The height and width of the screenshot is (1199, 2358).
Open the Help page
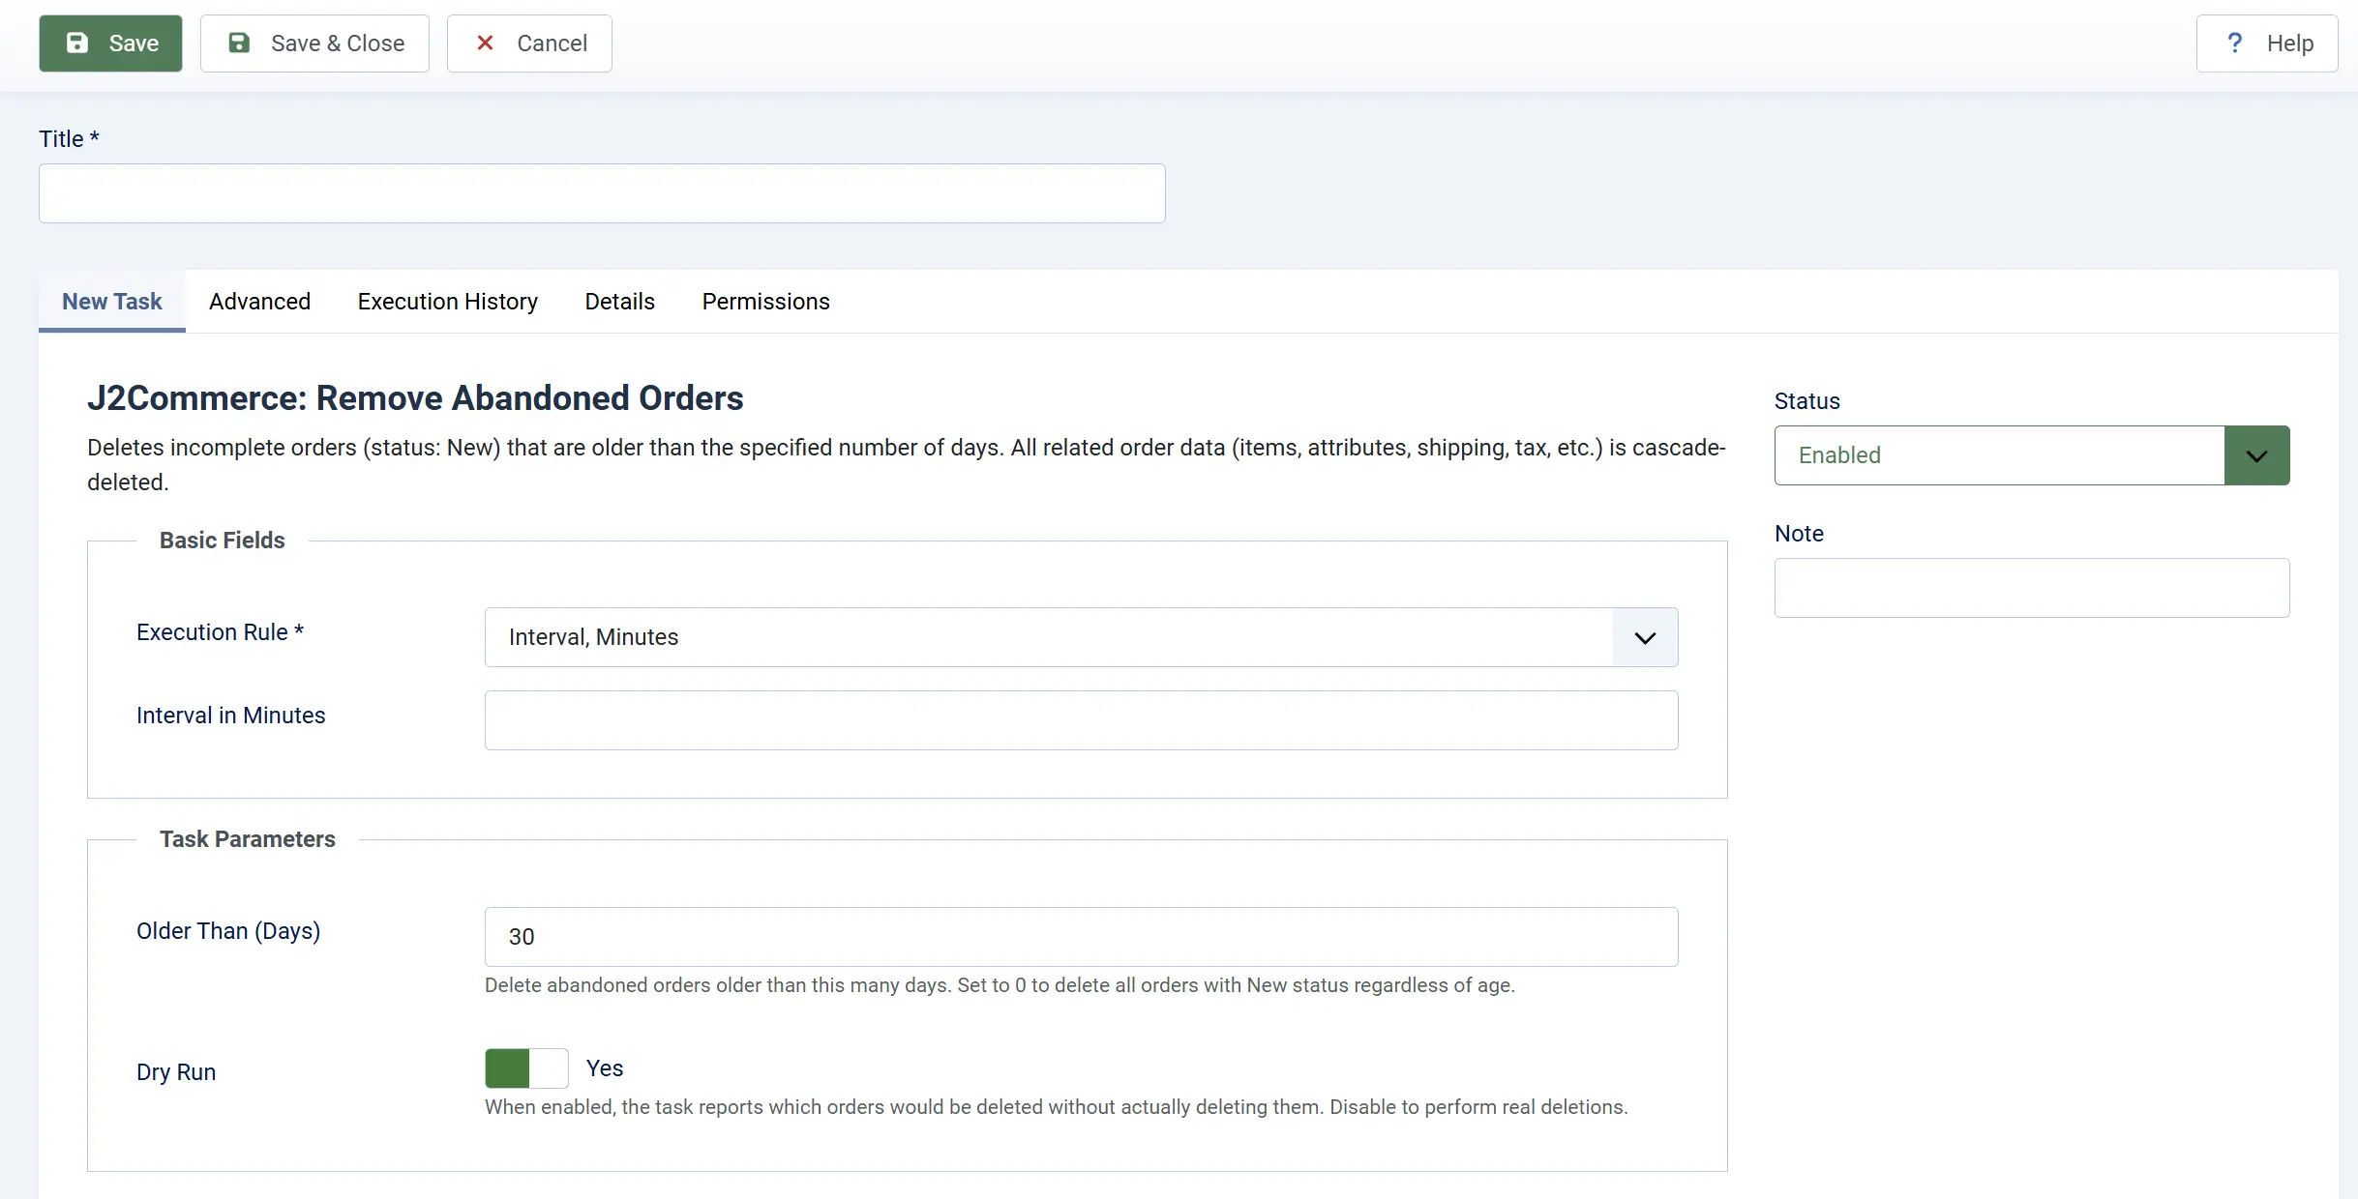click(x=2267, y=44)
